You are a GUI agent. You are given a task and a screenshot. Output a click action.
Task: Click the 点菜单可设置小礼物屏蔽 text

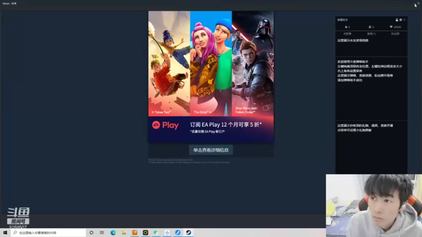pyautogui.click(x=354, y=130)
